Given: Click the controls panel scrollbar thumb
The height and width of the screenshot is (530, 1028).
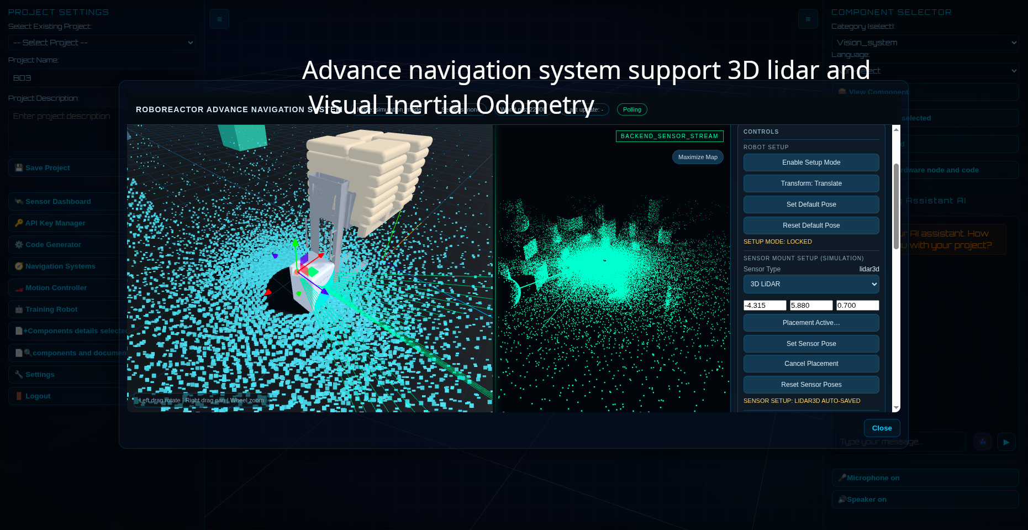Looking at the screenshot, I should coord(896,207).
